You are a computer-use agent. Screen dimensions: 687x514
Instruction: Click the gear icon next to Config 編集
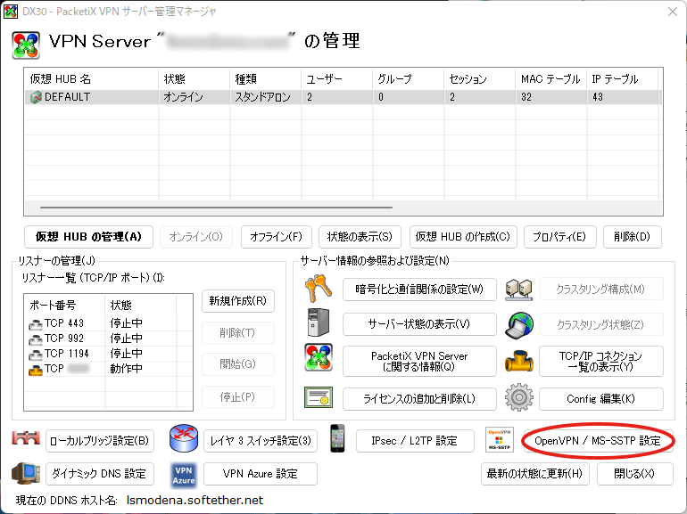point(518,397)
